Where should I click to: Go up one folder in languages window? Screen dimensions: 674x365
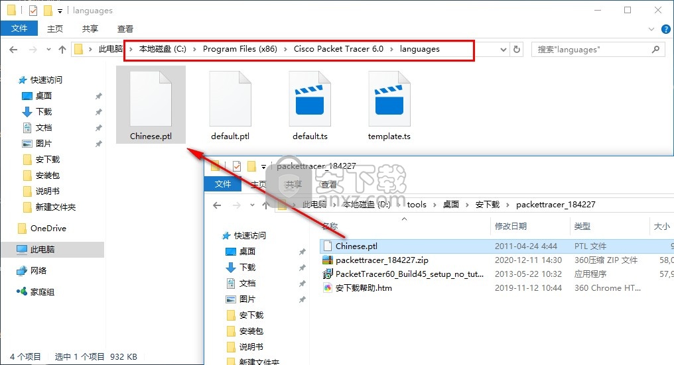tap(62, 50)
